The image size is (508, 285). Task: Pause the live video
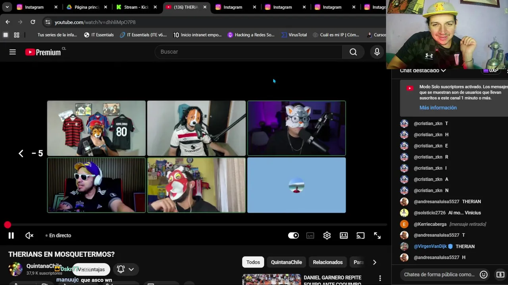click(11, 236)
